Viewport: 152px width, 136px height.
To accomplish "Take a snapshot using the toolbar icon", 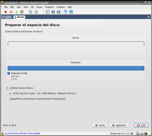I will pyautogui.click(x=30, y=12).
